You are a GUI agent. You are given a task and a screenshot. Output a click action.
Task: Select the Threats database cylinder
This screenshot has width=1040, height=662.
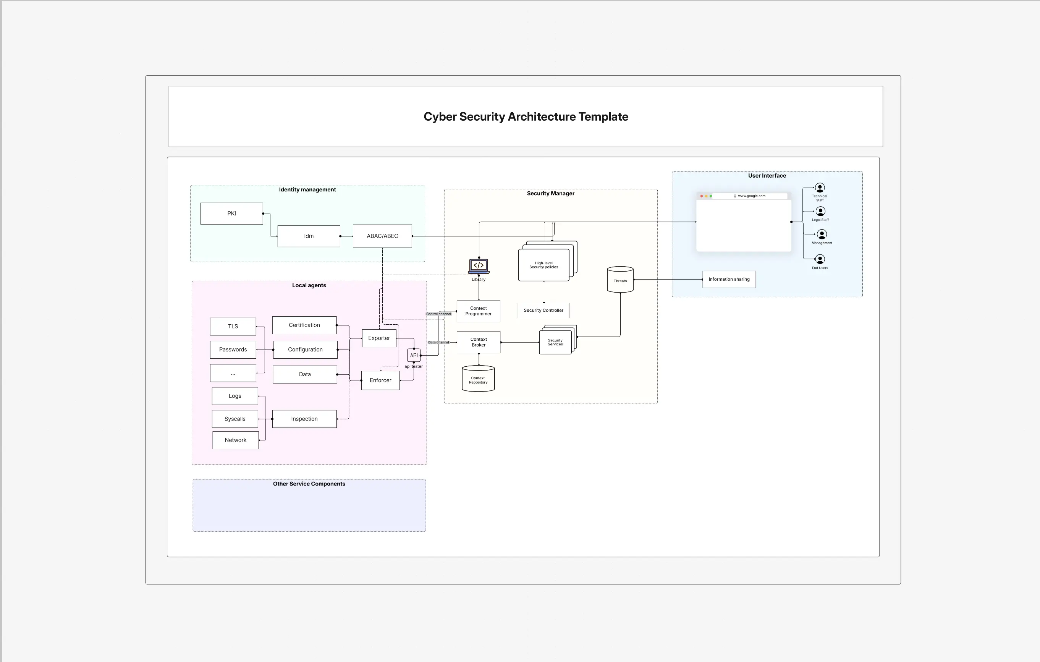point(620,280)
